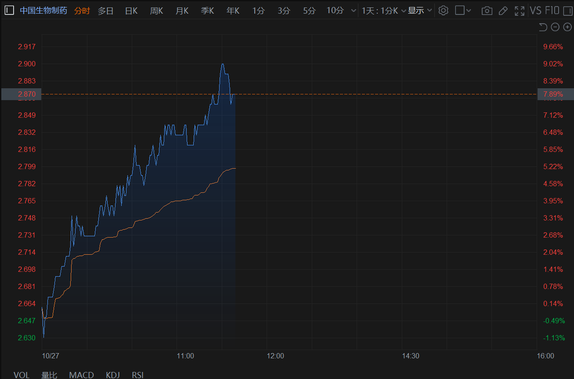Select the 5分 interval tab

point(309,11)
